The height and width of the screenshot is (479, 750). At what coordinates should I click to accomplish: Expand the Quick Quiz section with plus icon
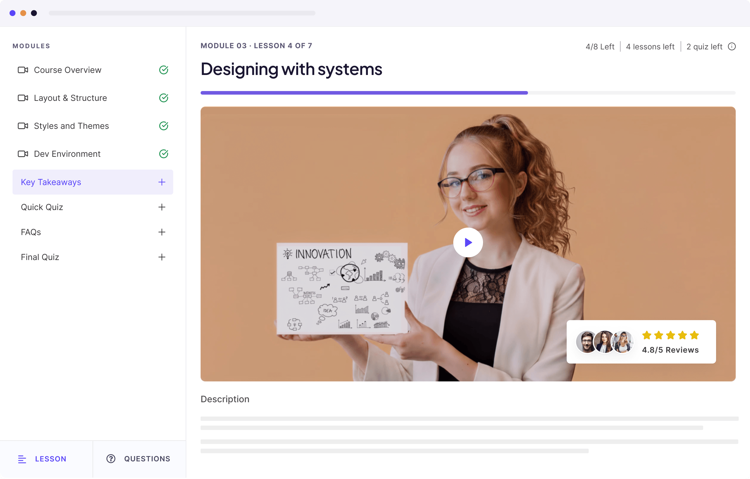coord(162,207)
